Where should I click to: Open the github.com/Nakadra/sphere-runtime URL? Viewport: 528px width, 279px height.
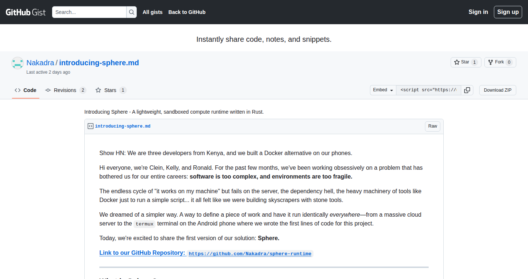(250, 254)
